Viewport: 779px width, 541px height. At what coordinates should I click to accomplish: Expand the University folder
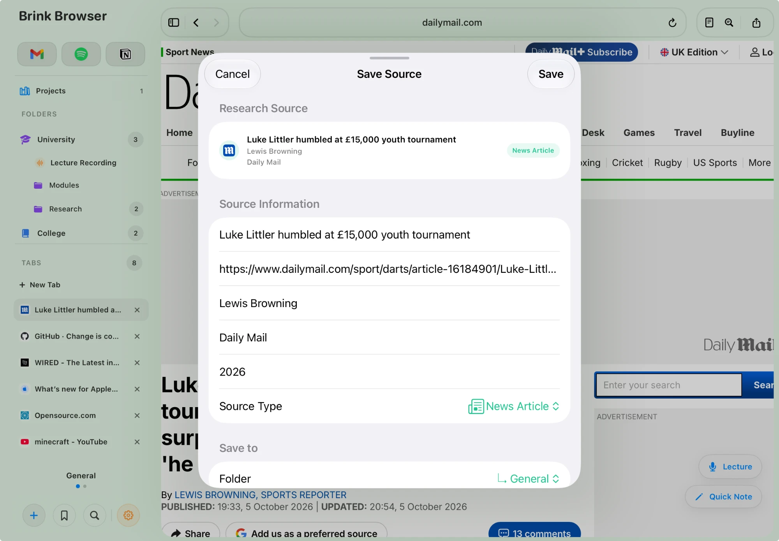coord(81,139)
